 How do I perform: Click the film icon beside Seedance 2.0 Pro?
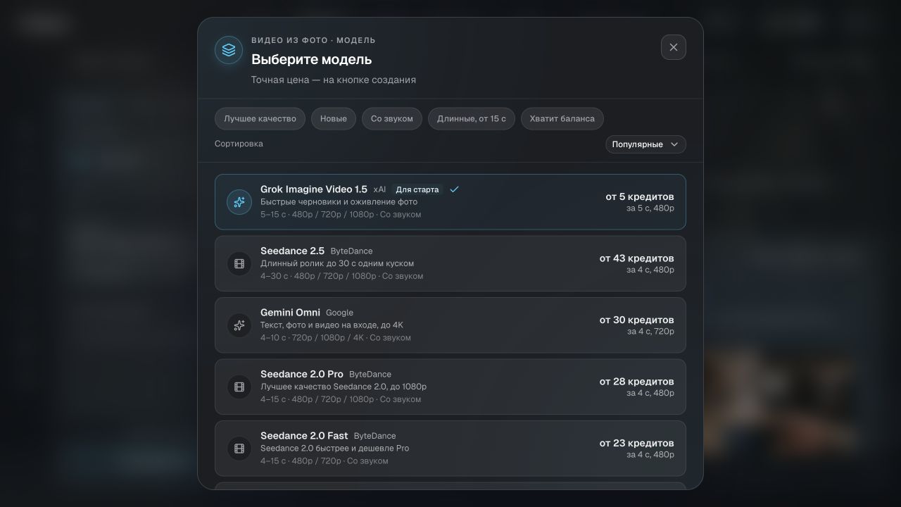[239, 387]
